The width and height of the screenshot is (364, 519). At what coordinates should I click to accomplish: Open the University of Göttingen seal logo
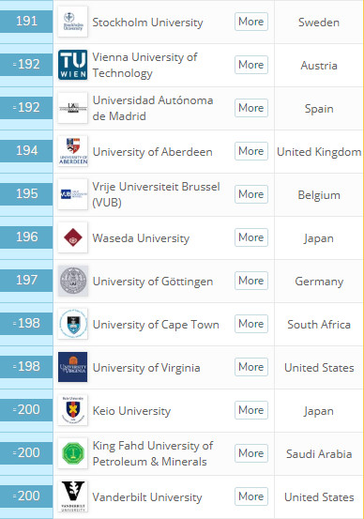pyautogui.click(x=73, y=281)
